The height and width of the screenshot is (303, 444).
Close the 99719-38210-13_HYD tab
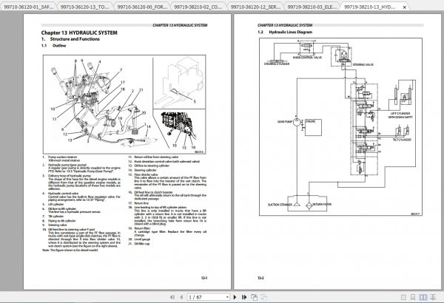[x=405, y=7]
